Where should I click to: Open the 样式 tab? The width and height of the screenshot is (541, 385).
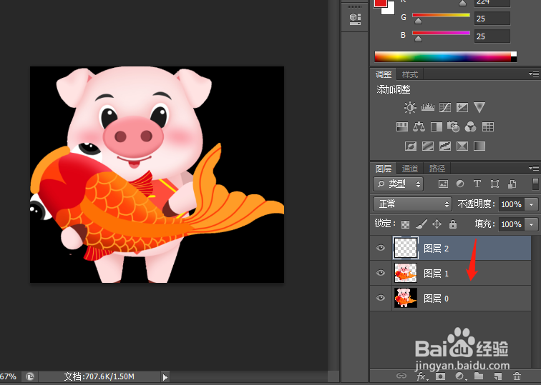pos(410,74)
